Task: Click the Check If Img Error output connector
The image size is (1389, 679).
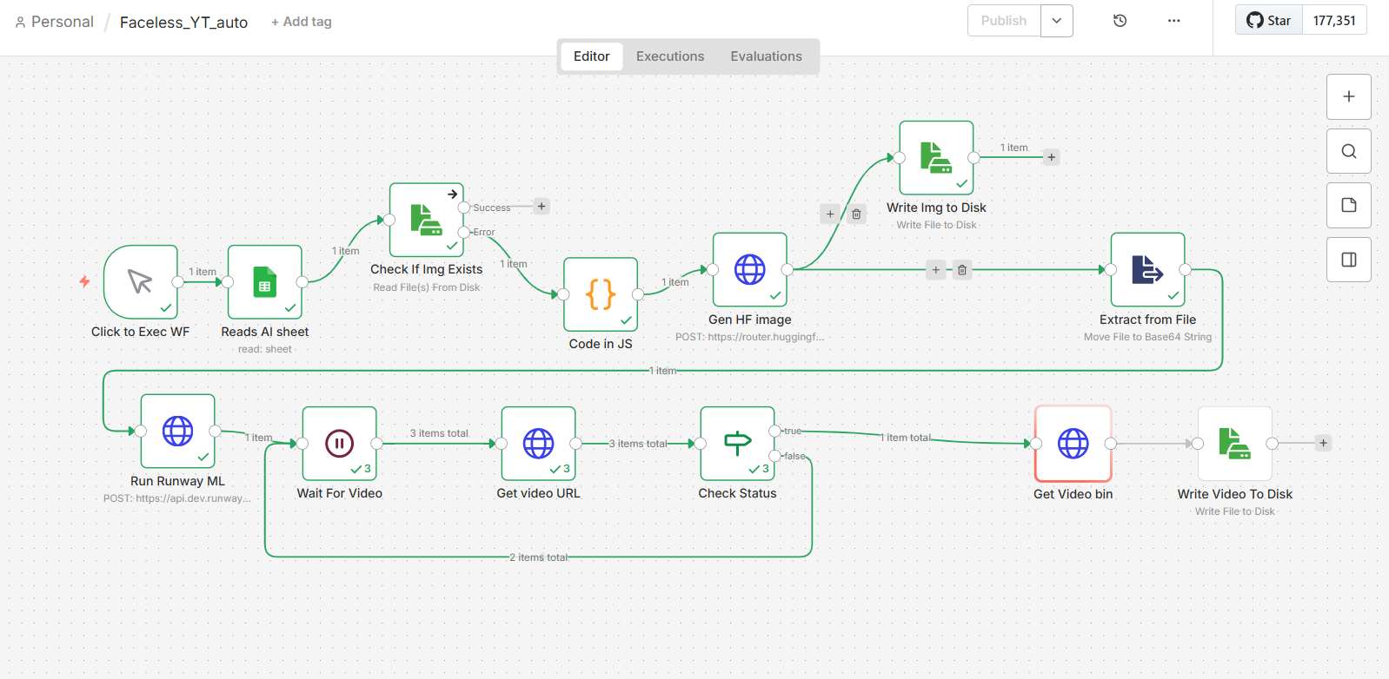Action: [464, 232]
